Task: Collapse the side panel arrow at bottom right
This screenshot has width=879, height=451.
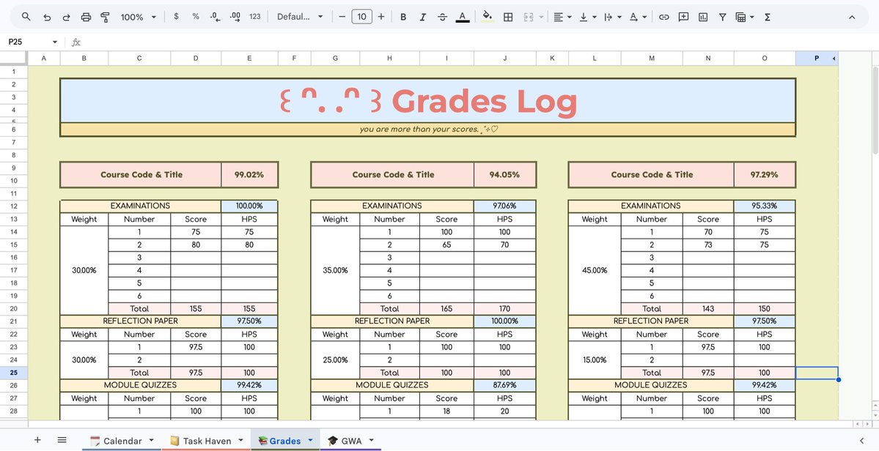Action: tap(861, 441)
